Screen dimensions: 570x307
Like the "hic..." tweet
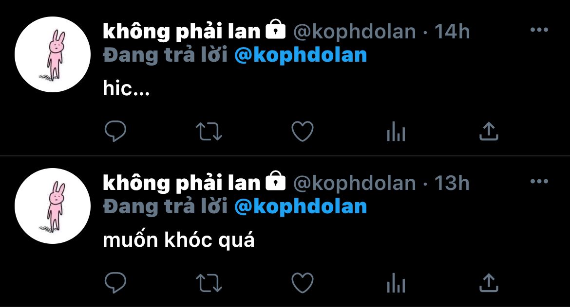point(303,131)
